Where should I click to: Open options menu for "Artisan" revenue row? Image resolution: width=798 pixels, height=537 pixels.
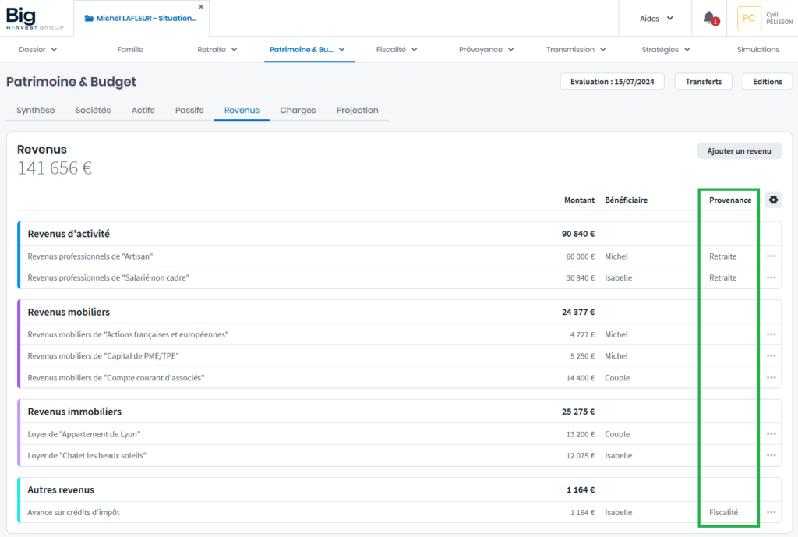pos(772,256)
